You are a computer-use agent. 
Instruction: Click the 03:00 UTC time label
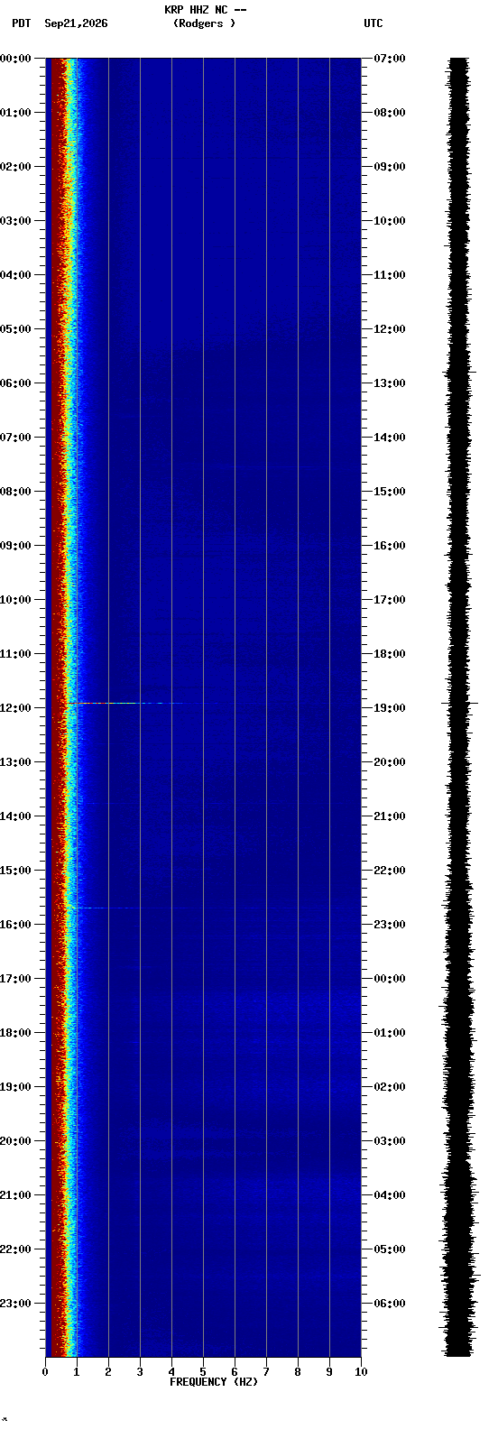coord(390,1141)
